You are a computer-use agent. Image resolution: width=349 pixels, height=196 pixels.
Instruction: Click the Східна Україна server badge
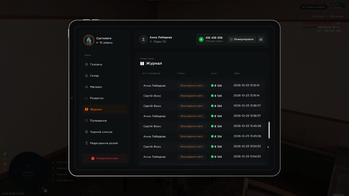coord(314,7)
